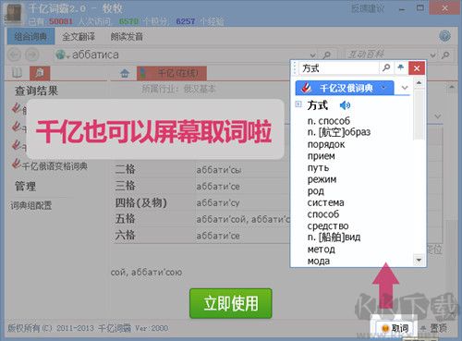Screen dimensions: 462x341
Task: Click the forward navigation arrow
Action: [x=32, y=55]
